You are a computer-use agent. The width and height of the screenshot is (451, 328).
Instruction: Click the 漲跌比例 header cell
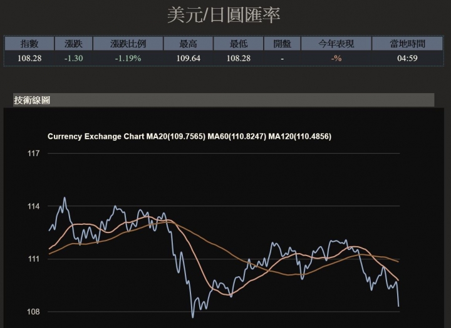click(x=128, y=44)
